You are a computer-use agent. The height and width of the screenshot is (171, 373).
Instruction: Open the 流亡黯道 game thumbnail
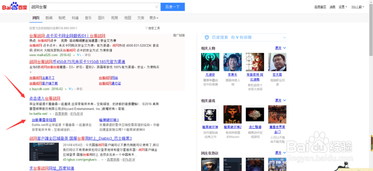(255, 114)
